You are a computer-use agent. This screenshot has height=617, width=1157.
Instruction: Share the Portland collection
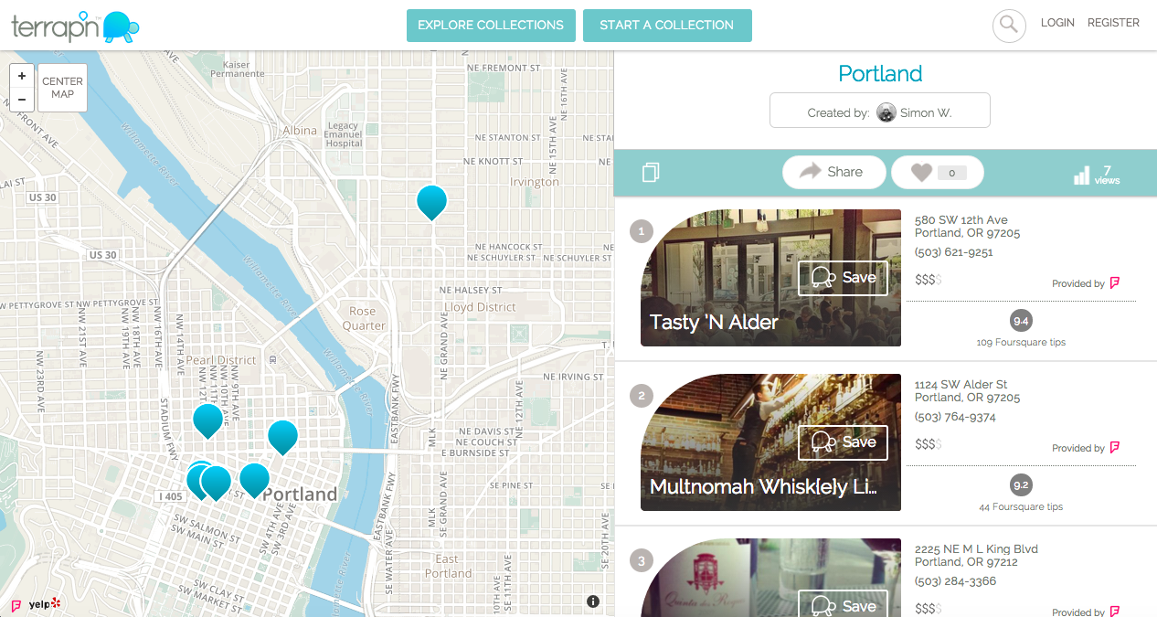click(x=833, y=172)
